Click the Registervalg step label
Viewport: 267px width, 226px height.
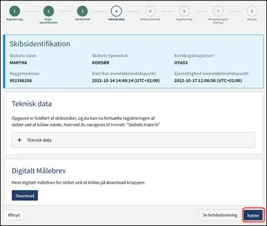point(15,20)
